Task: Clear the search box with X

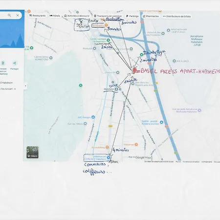Action: (18, 15)
